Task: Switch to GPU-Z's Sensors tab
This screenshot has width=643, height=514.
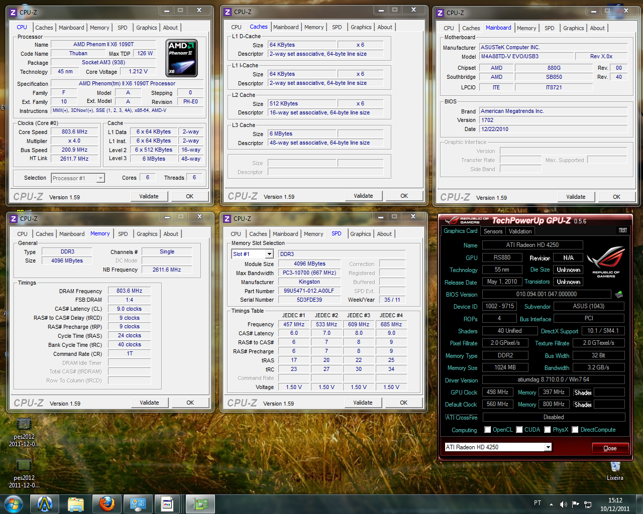Action: [x=493, y=231]
